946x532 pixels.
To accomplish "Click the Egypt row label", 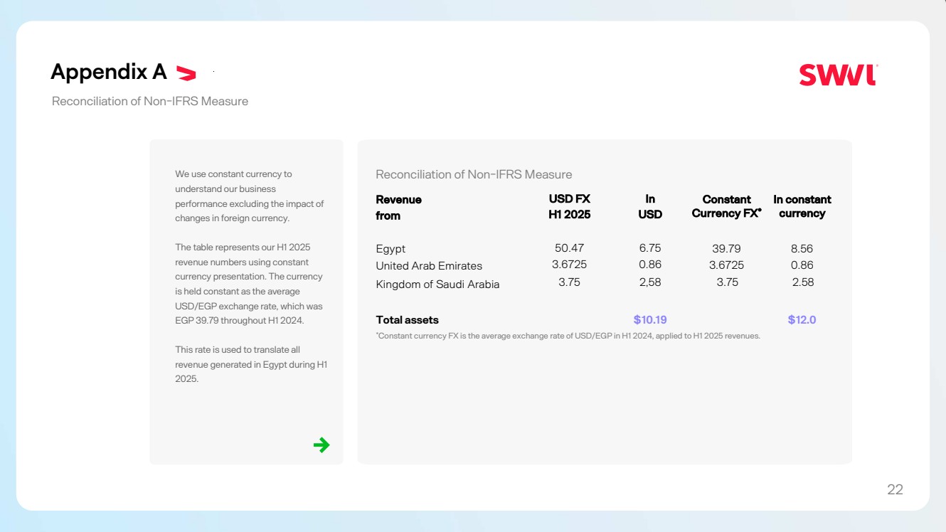I will click(x=390, y=249).
